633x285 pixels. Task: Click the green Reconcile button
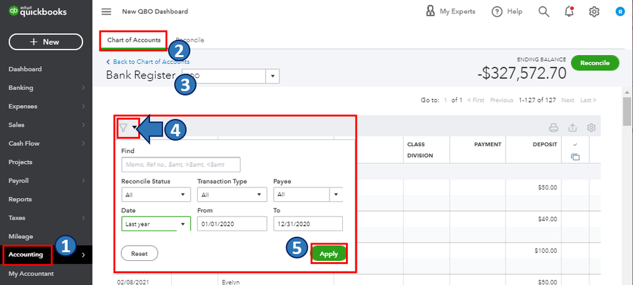coord(595,63)
